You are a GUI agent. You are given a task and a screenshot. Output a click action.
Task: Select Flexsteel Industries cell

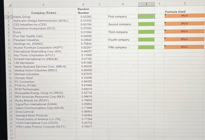[45, 40]
